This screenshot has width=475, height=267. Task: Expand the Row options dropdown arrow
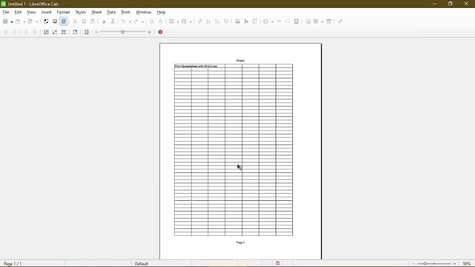[x=178, y=22]
